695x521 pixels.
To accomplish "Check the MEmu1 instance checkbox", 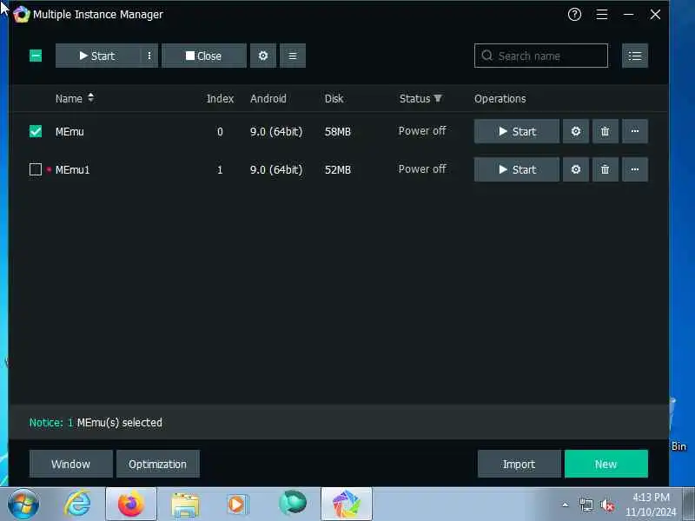I will (36, 169).
